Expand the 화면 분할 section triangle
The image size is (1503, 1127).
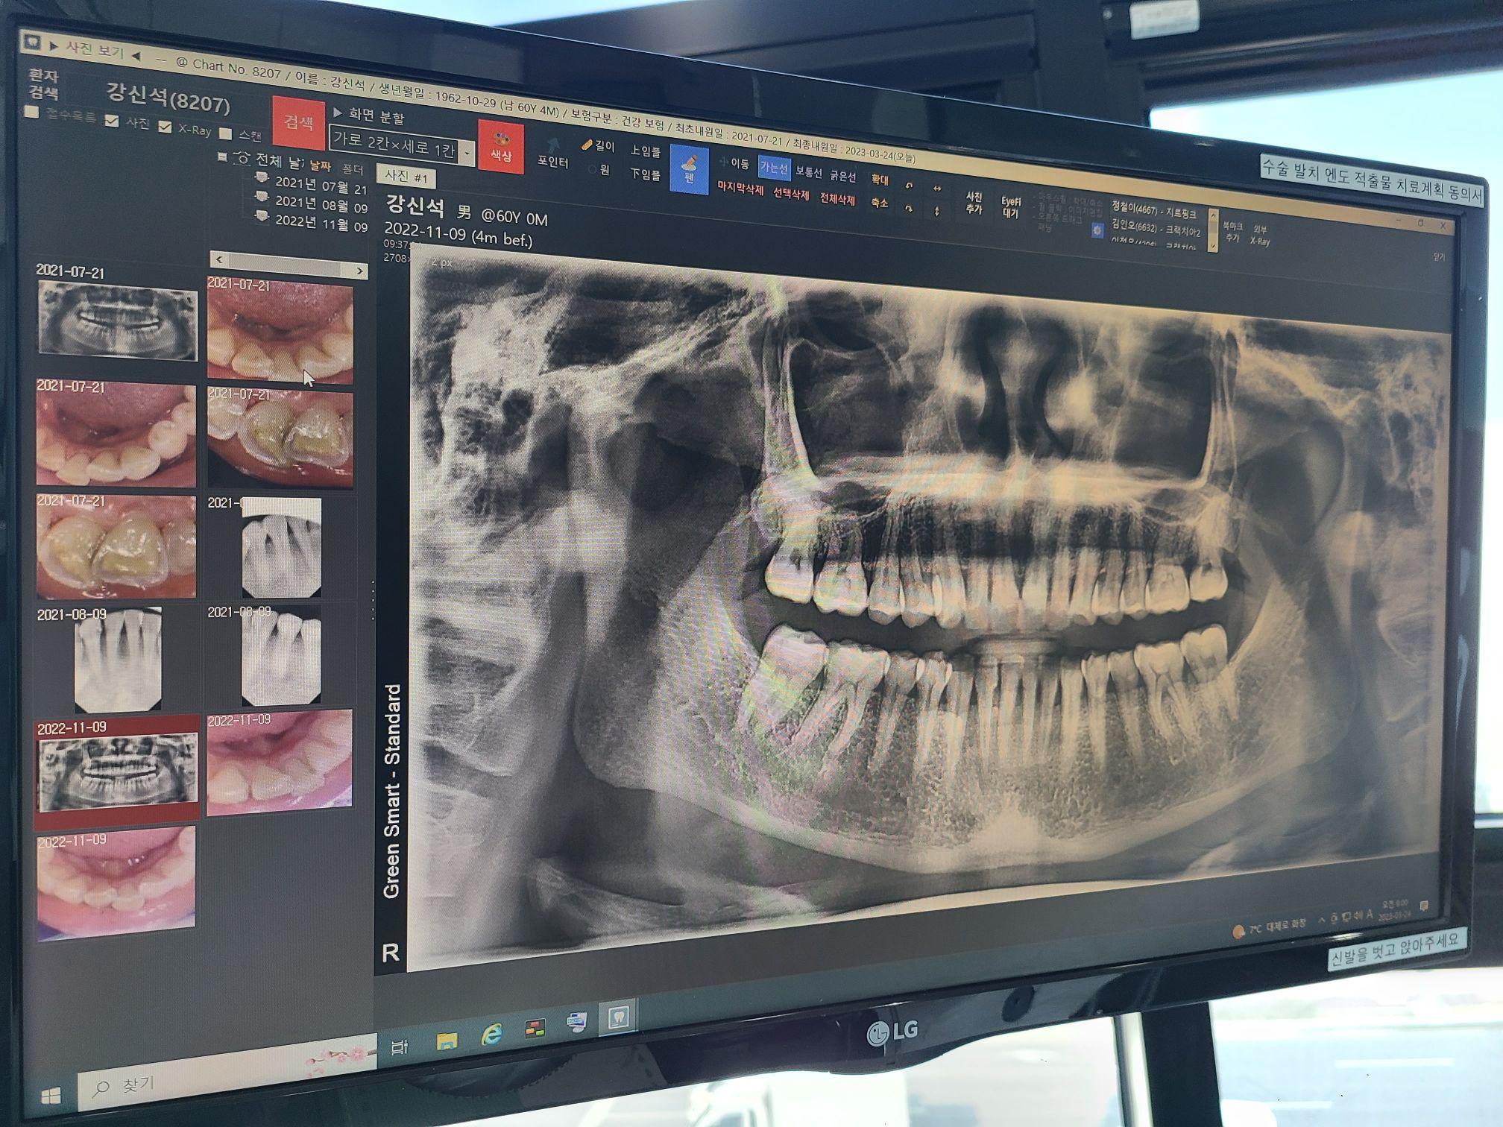pyautogui.click(x=338, y=113)
